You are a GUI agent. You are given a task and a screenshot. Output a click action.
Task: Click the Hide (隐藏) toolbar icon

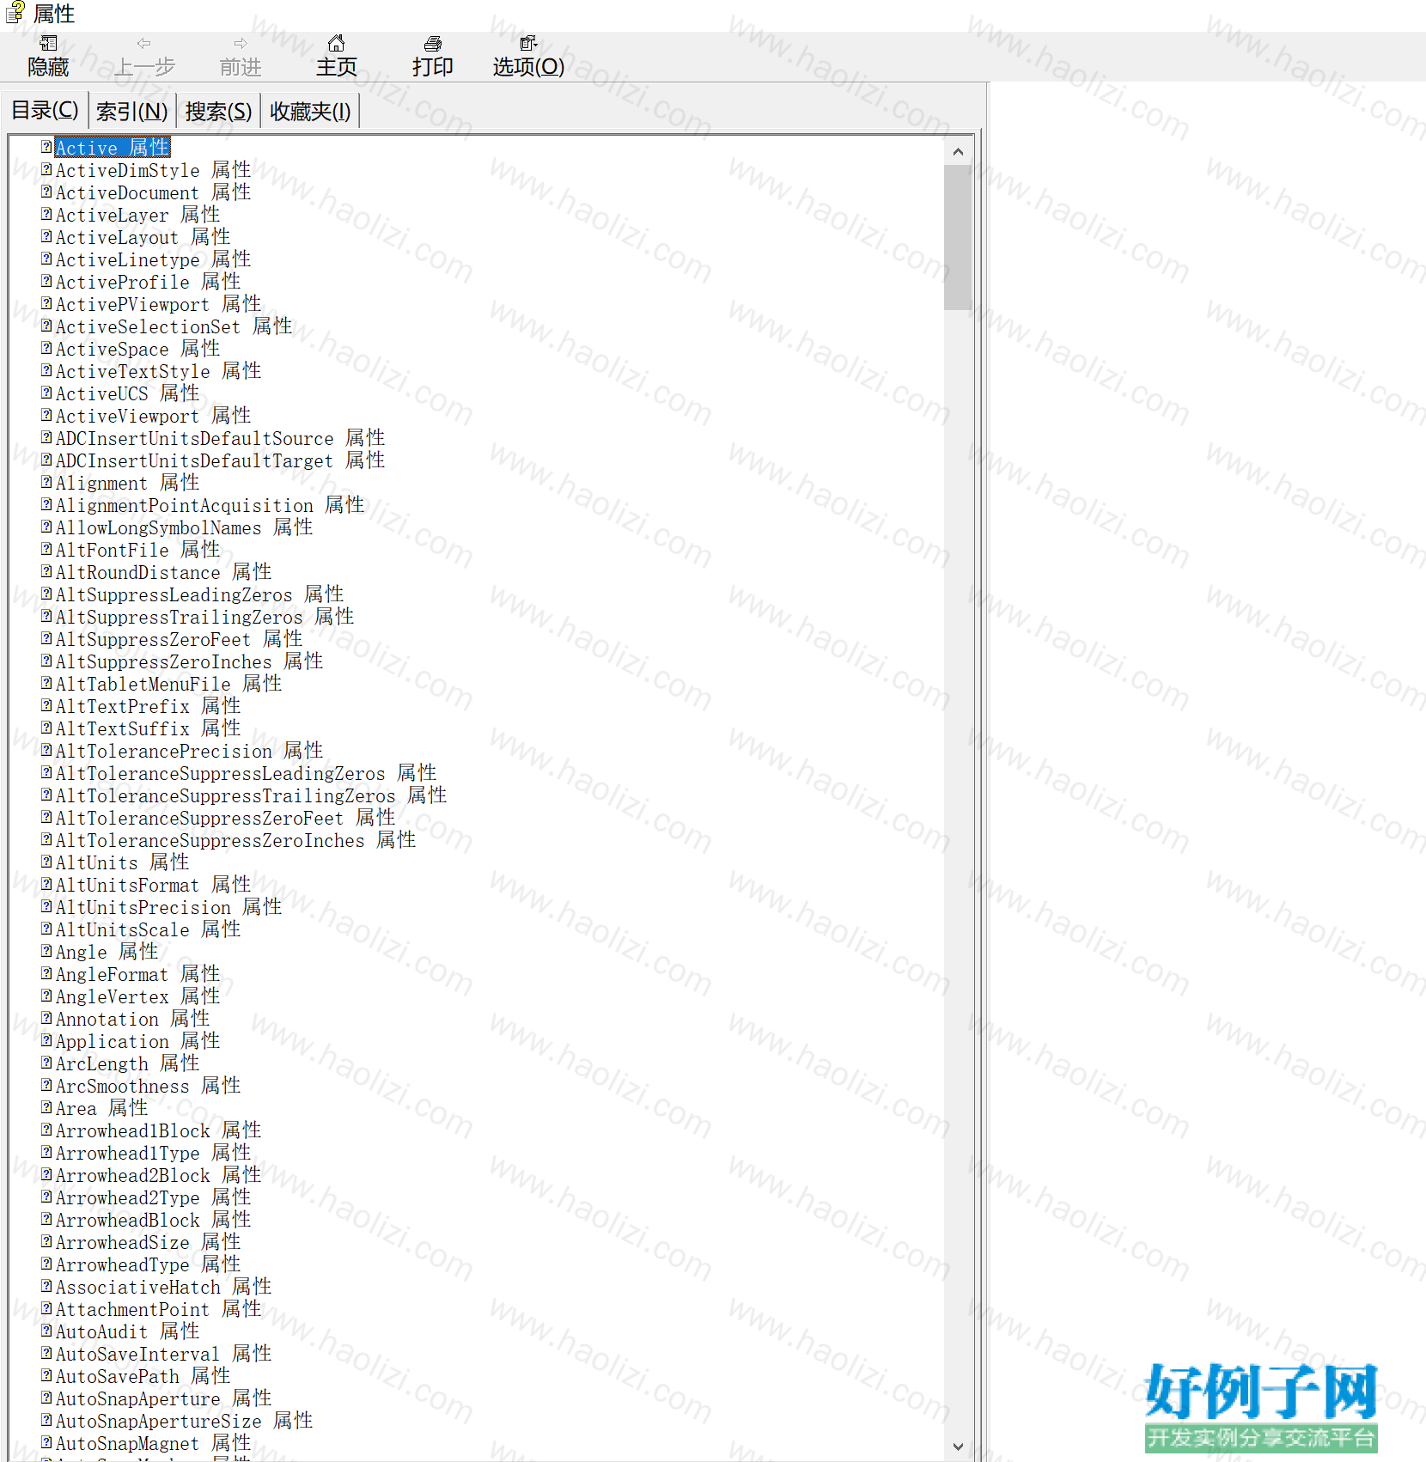tap(48, 44)
